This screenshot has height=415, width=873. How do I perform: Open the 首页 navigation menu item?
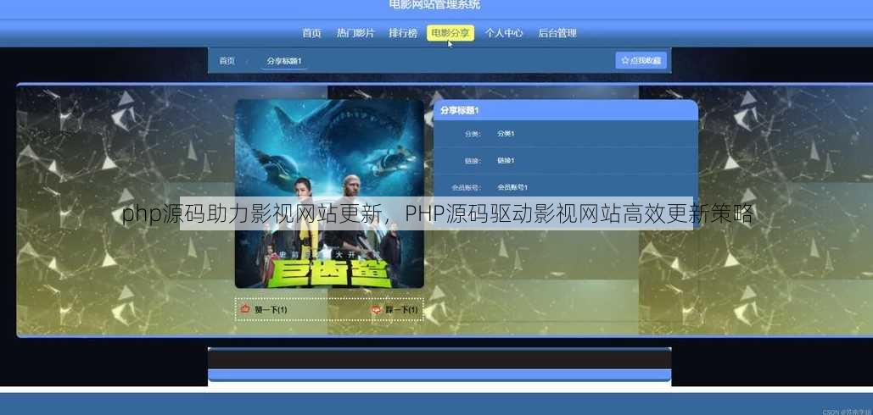click(312, 33)
